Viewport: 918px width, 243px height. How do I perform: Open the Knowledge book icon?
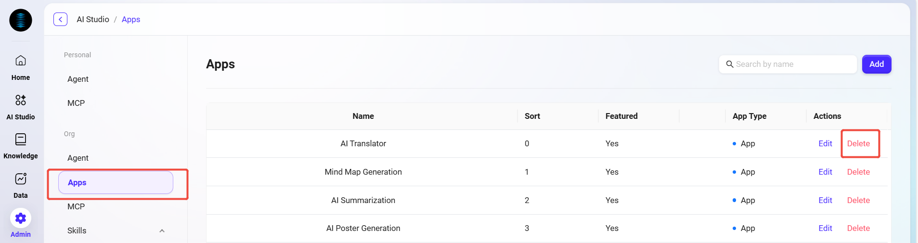click(x=21, y=140)
